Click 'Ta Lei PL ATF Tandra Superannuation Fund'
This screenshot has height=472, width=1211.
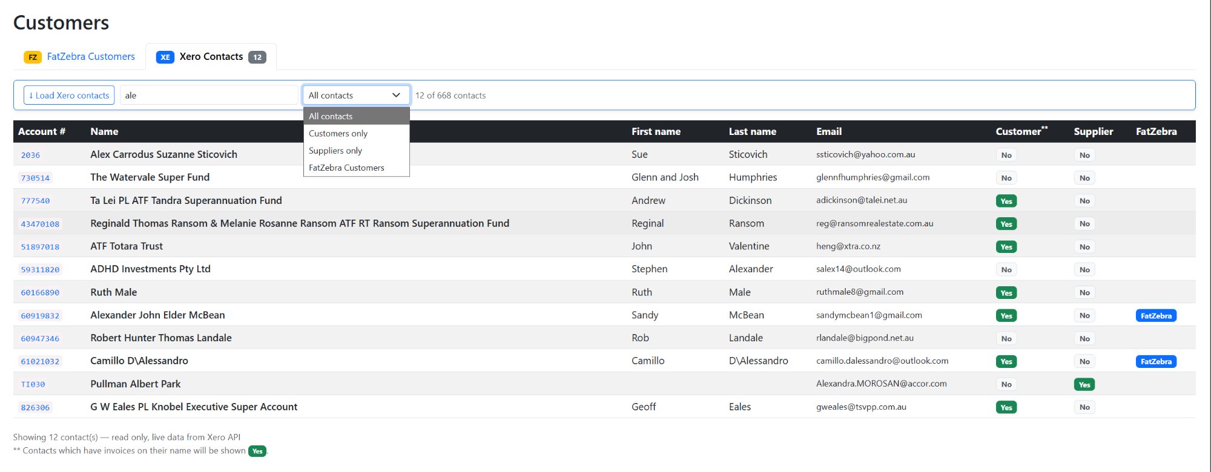click(x=186, y=200)
